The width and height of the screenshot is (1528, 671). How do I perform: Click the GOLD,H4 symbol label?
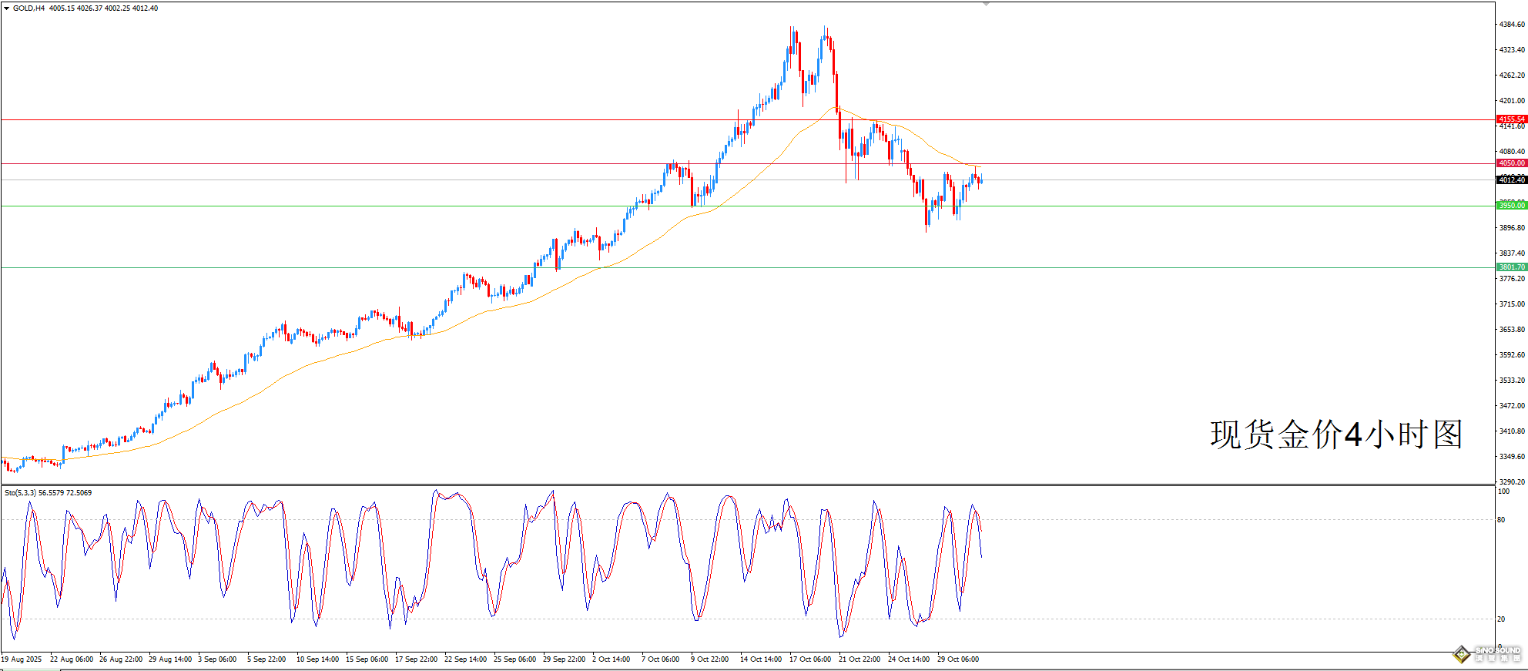(28, 8)
